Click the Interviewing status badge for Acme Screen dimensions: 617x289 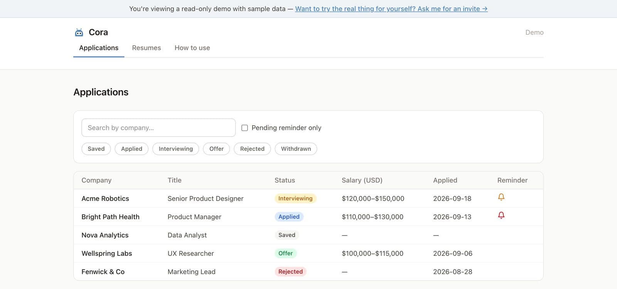(295, 198)
